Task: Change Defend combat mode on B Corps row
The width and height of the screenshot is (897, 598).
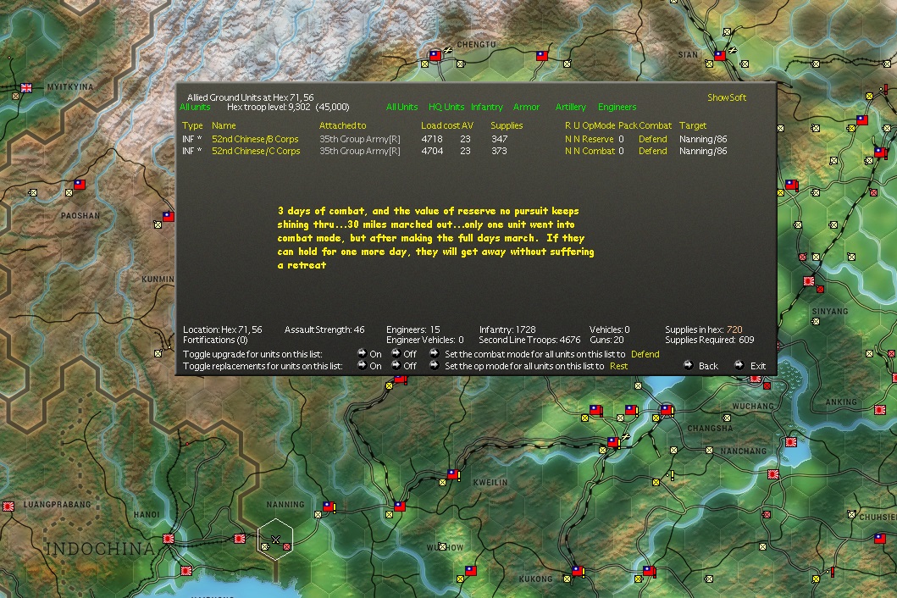Action: point(653,139)
